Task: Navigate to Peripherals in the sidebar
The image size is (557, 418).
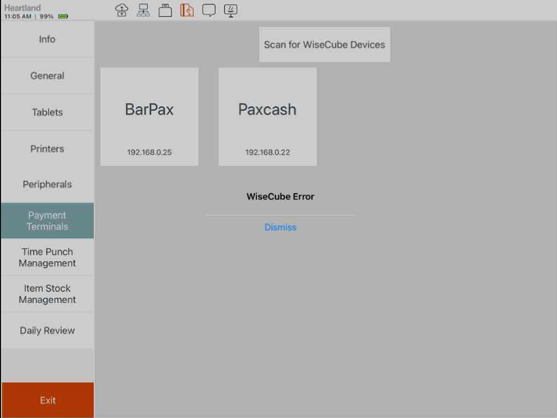Action: (x=47, y=185)
